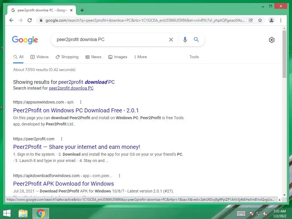Click the padlock site info icon
292x219 pixels.
tap(41, 20)
